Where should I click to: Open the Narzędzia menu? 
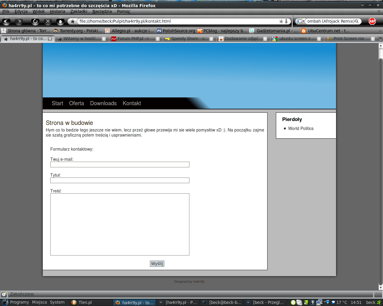[x=102, y=11]
